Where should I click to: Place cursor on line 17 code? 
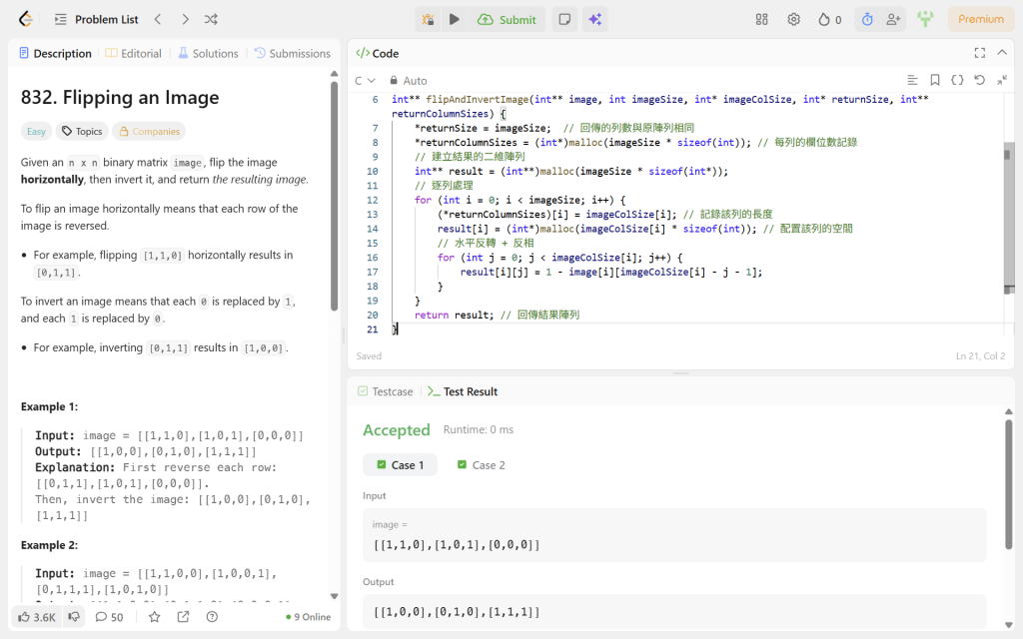(610, 272)
